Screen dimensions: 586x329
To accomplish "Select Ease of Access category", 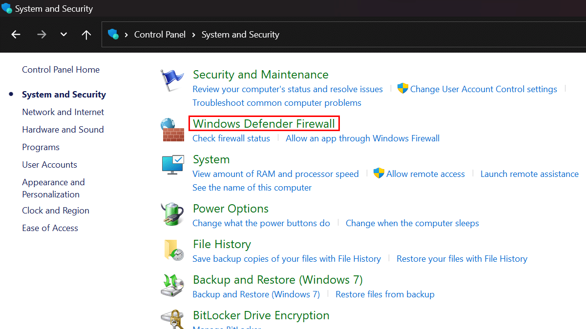I will point(50,228).
